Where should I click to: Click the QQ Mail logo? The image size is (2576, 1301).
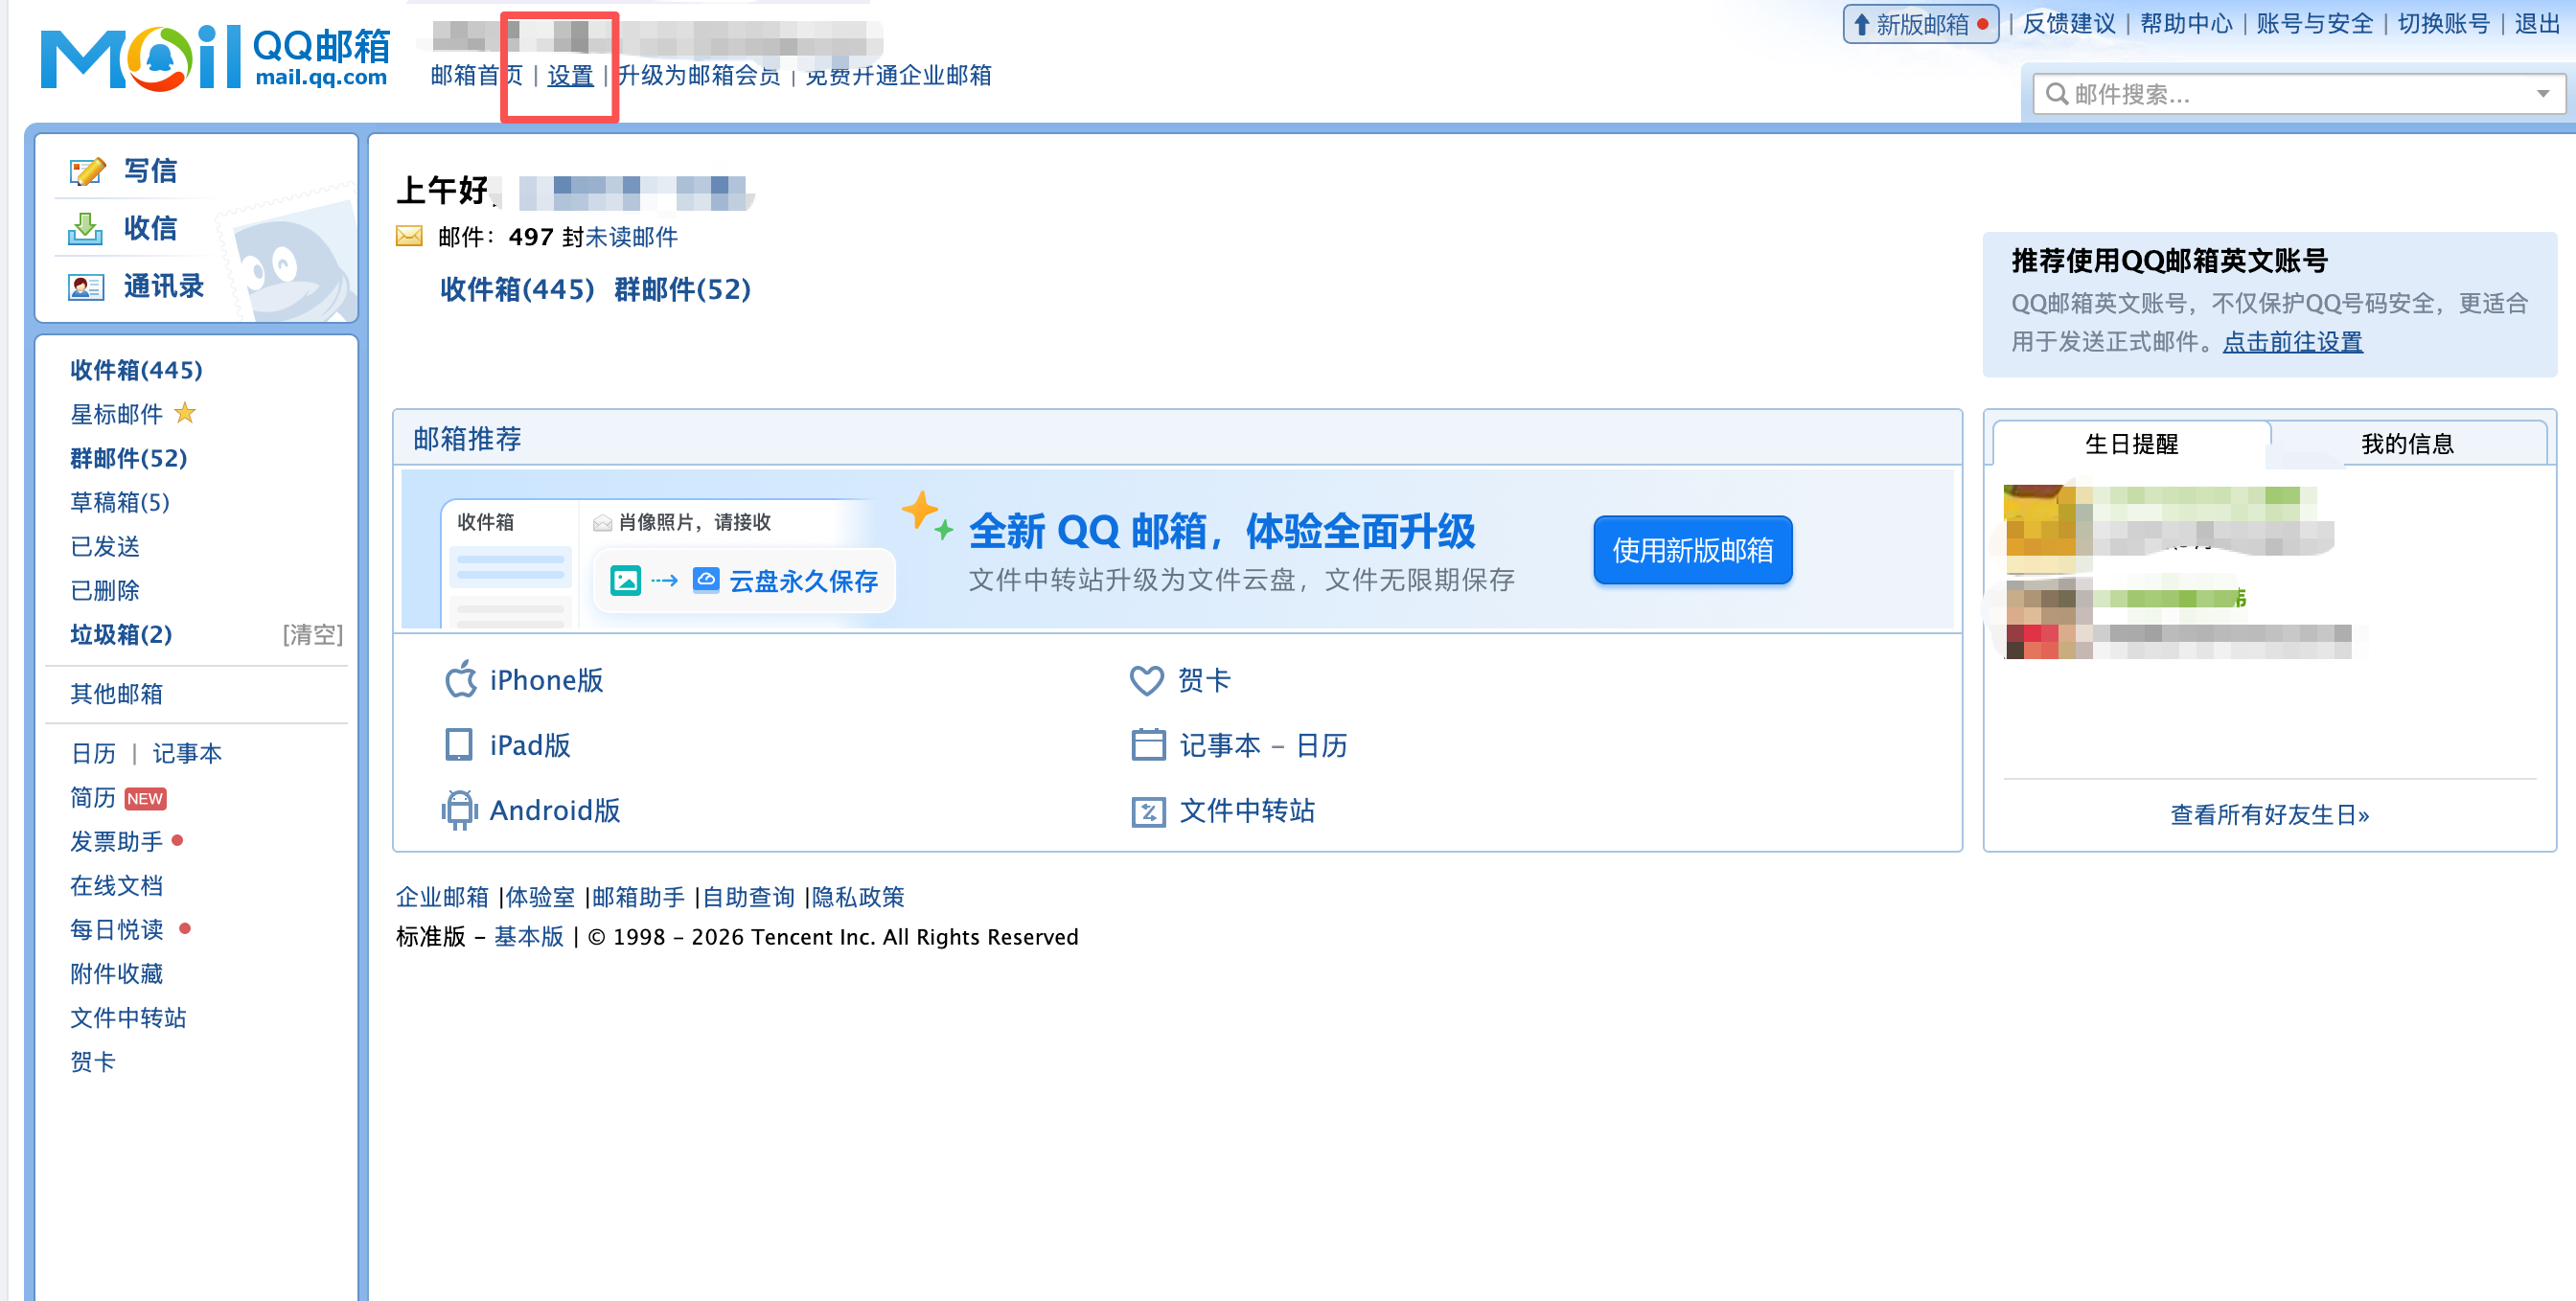(x=215, y=58)
